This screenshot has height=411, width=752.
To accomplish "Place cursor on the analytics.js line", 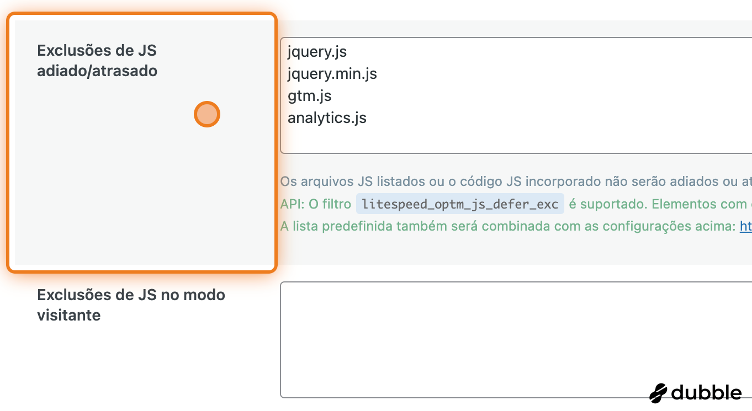I will (x=327, y=118).
